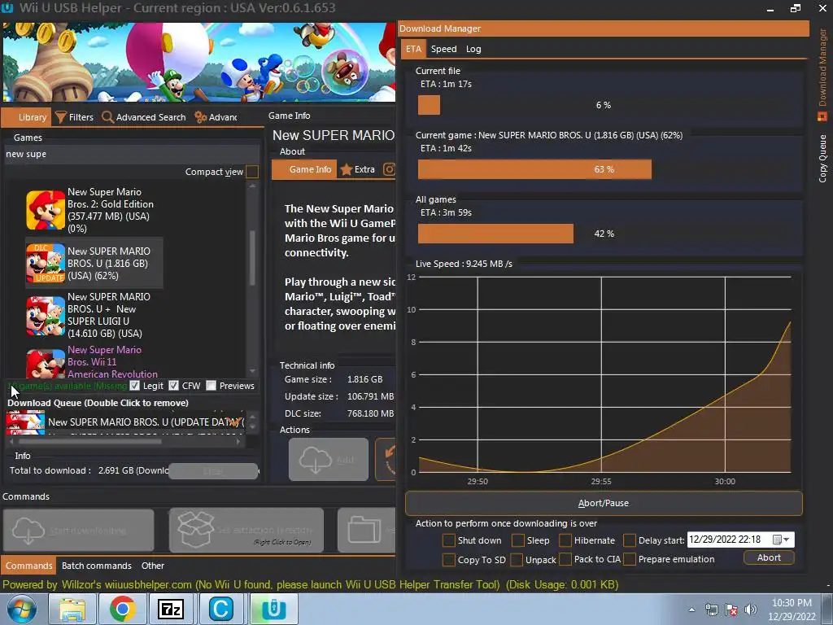833x625 pixels.
Task: Click download queue scroll right arrow
Action: coord(238,441)
